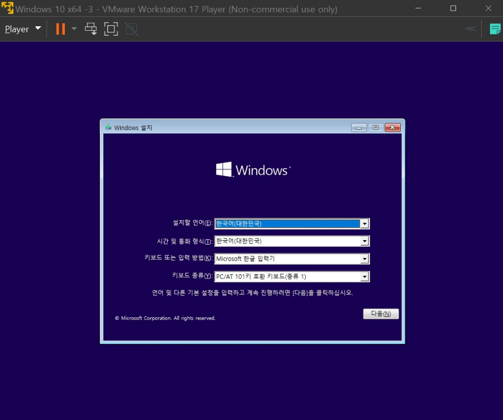Close the VMware Player window
The image size is (503, 420).
coord(488,8)
